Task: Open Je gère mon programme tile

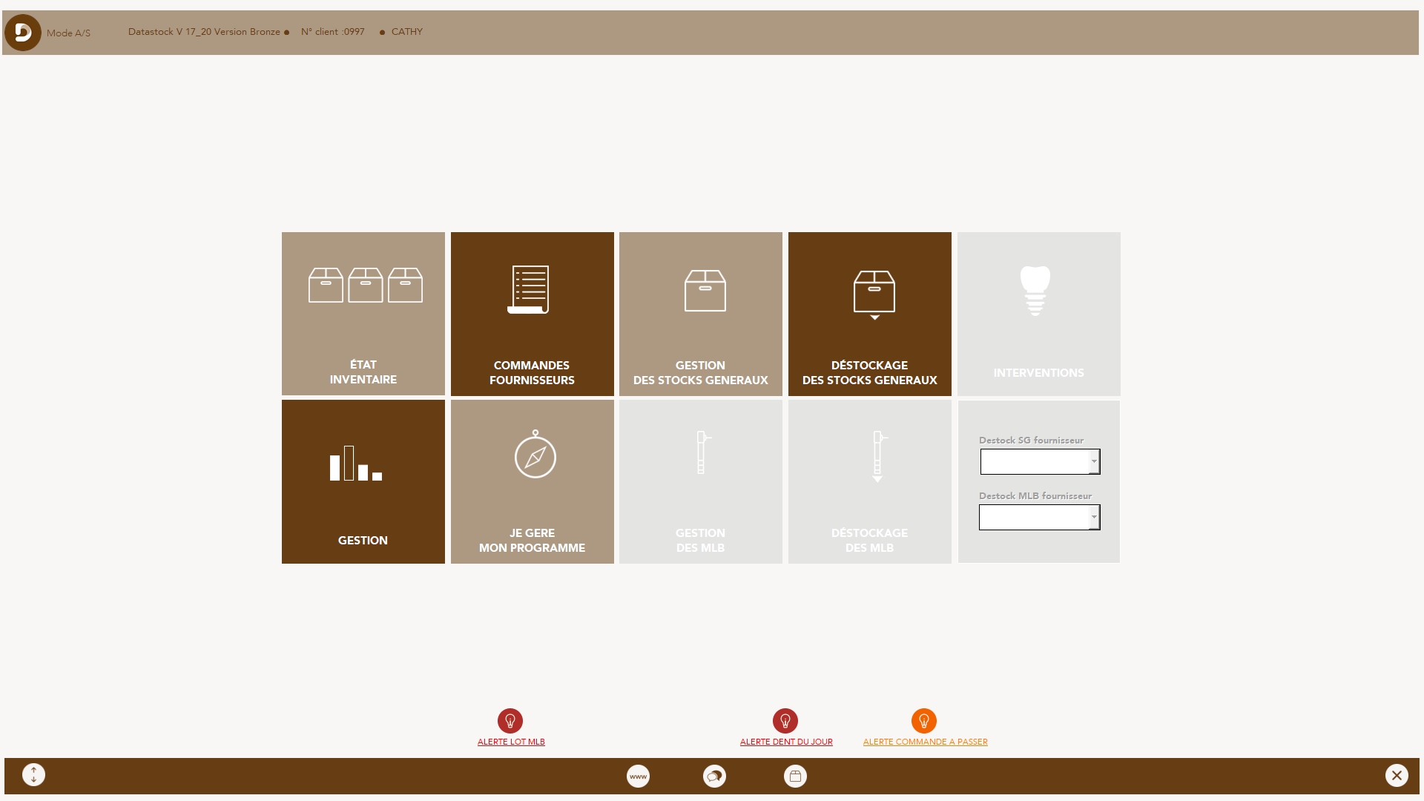Action: click(x=533, y=481)
